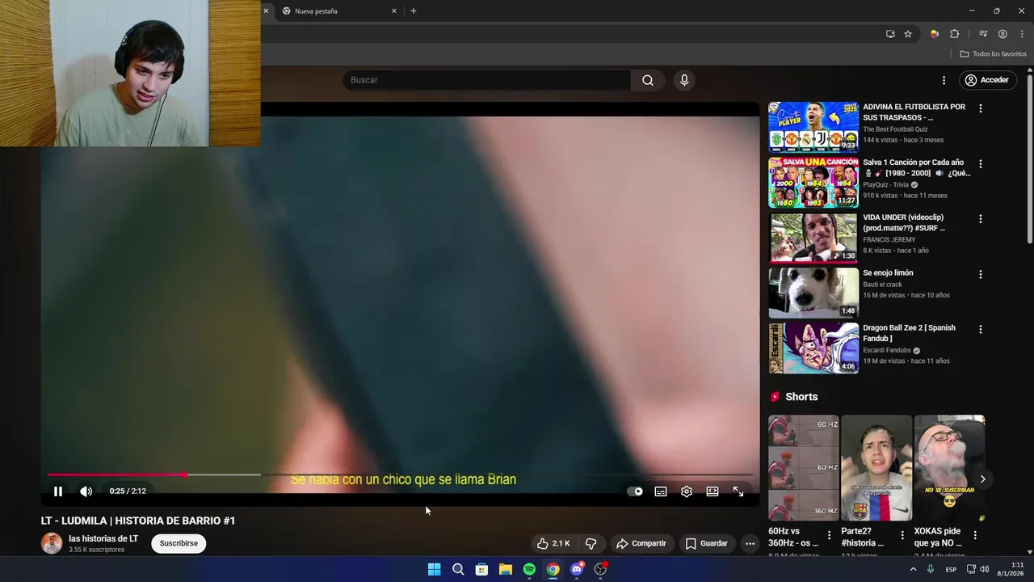
Task: Show hidden system tray icons
Action: (914, 569)
